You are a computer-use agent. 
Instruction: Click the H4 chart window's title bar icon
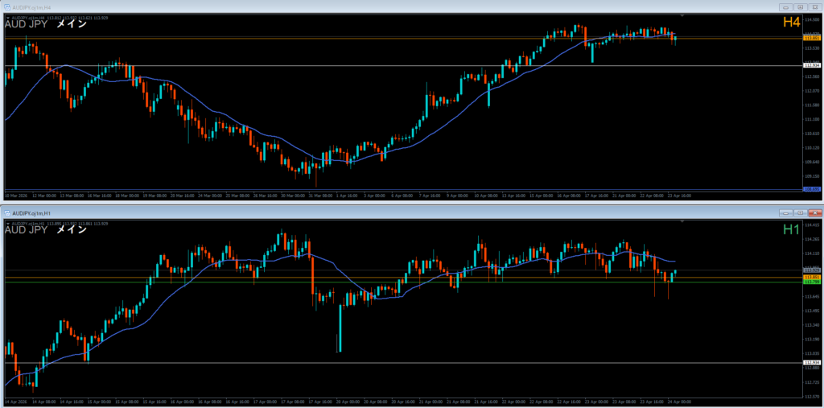7,7
